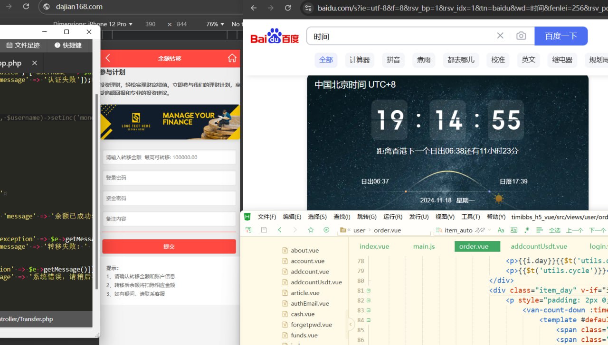Screen dimensions: 608x345
Task: Click the save icon in HBuilderX toolbar
Action: pos(264,230)
